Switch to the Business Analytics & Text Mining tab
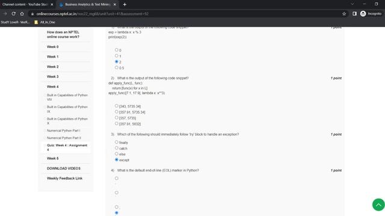The width and height of the screenshot is (385, 216). click(87, 4)
